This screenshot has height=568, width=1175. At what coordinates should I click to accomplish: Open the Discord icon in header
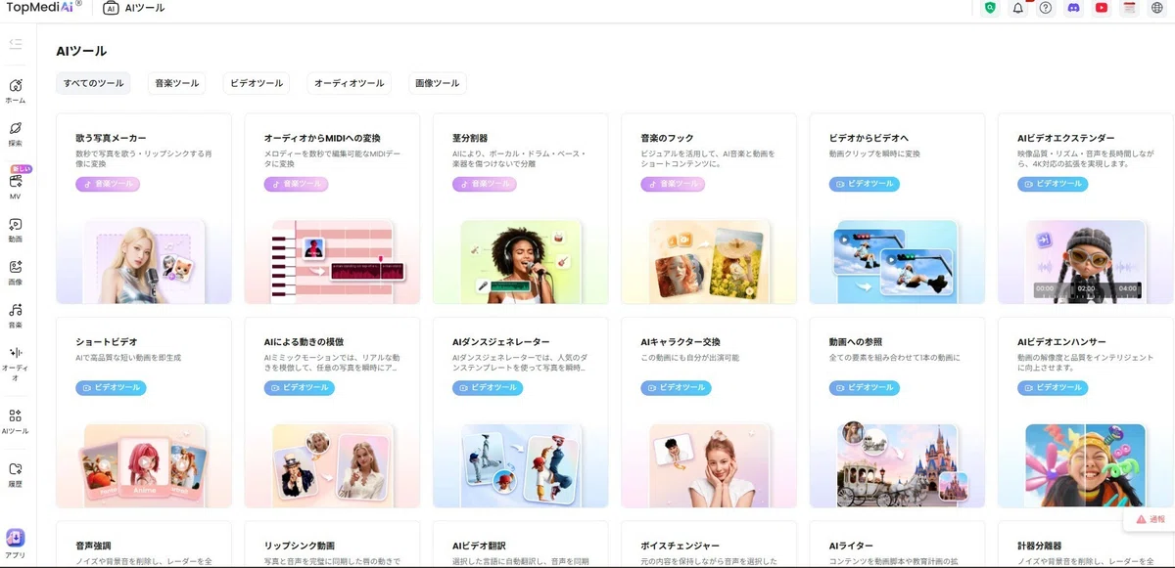(1073, 8)
